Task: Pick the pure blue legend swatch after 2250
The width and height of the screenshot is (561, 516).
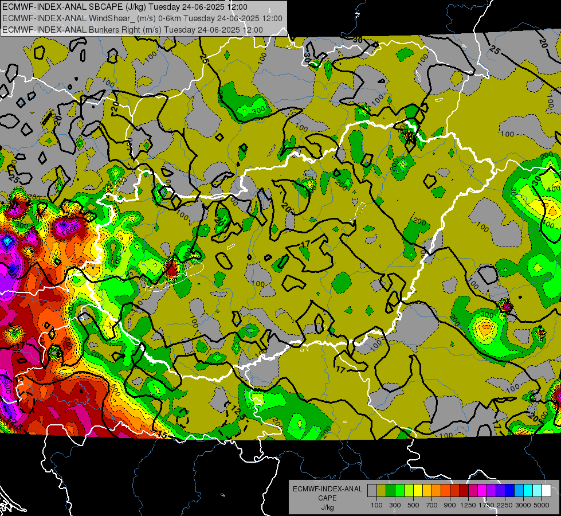Action: pos(510,490)
